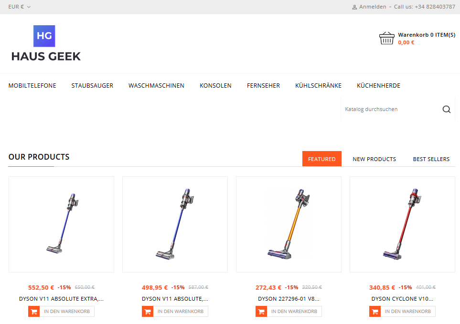Screen dimensions: 460x324
Task: Click the cart icon for Dyson Cyclone V10
Action: 375,312
